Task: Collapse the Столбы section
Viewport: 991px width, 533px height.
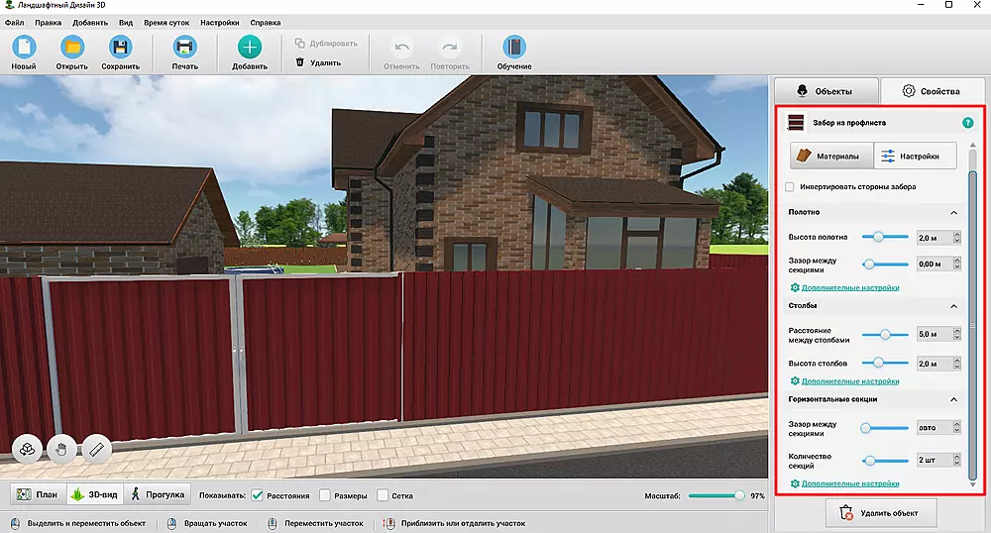Action: pyautogui.click(x=954, y=306)
